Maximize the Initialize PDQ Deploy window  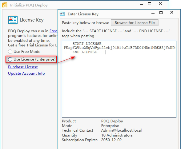(150, 3)
